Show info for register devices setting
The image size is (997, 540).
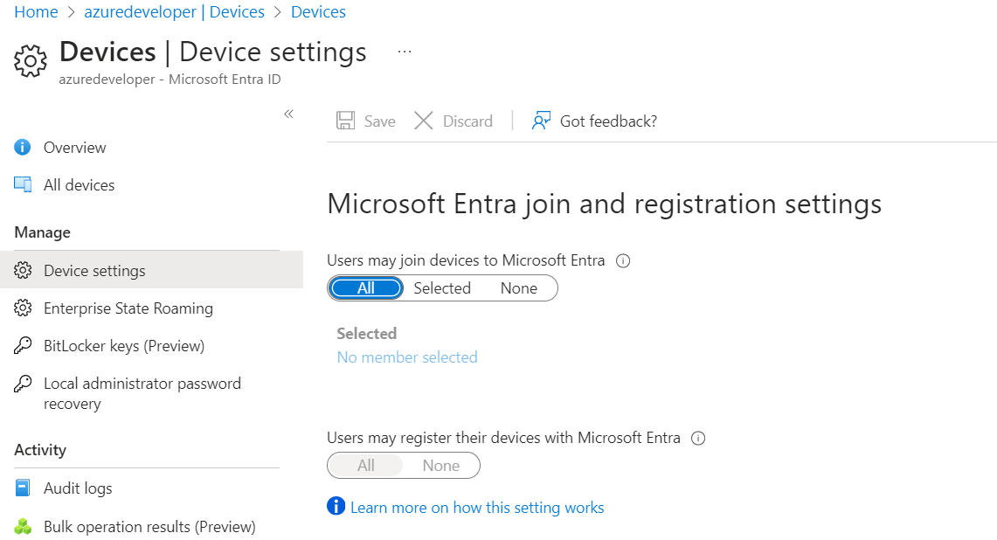(698, 439)
